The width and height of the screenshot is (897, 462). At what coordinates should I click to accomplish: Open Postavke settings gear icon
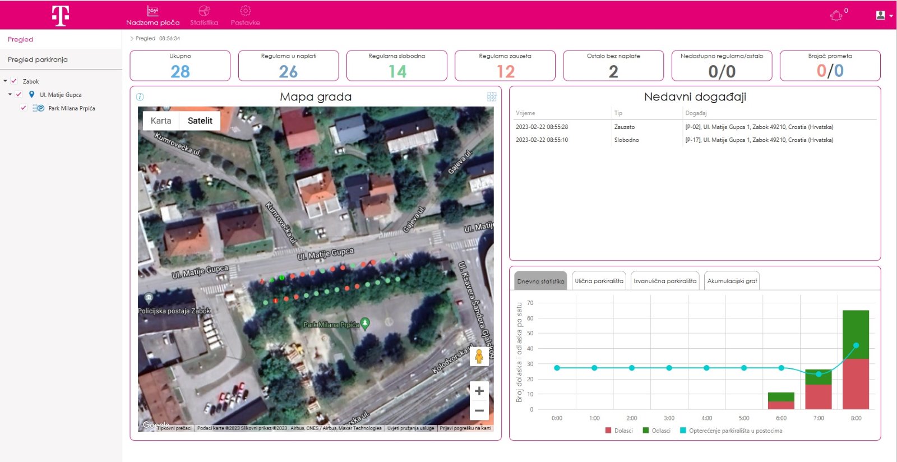246,11
